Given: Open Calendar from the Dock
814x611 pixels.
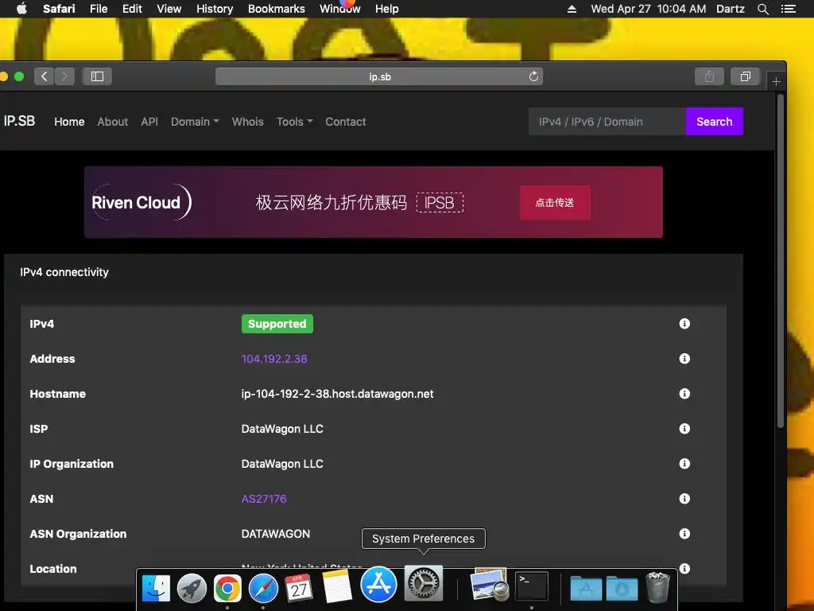Looking at the screenshot, I should [299, 588].
